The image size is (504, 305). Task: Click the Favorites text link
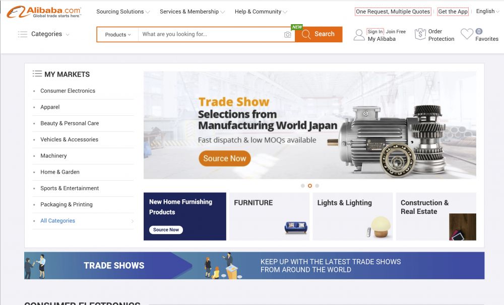pyautogui.click(x=487, y=39)
